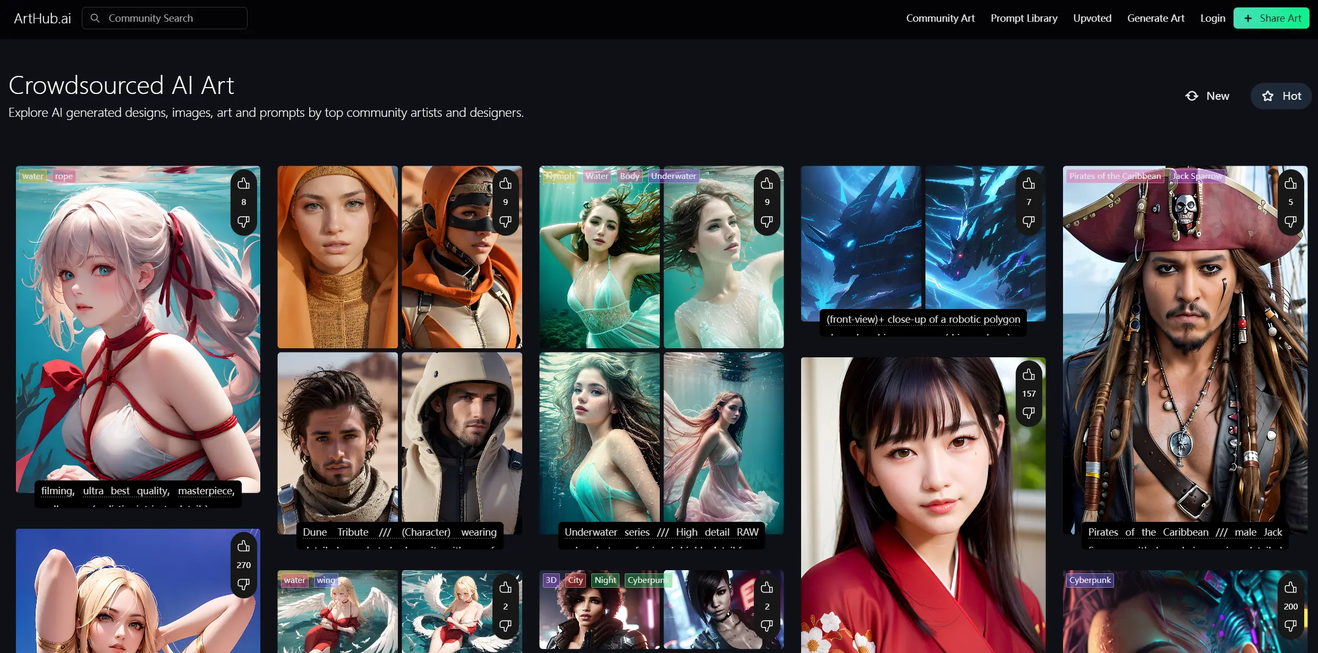Go to the Upvoted page
This screenshot has width=1318, height=653.
click(1092, 18)
